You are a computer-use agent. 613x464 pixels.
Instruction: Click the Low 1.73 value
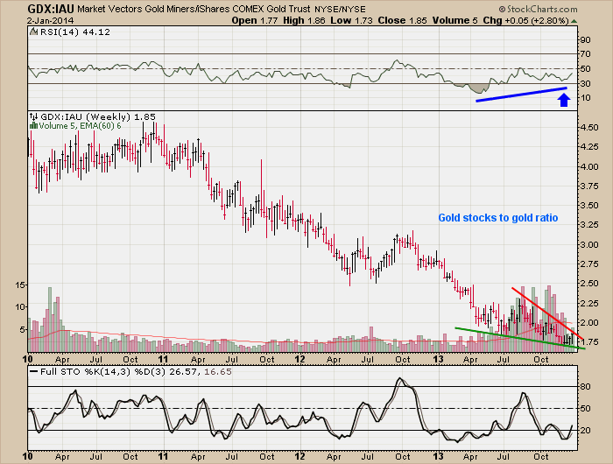(351, 20)
